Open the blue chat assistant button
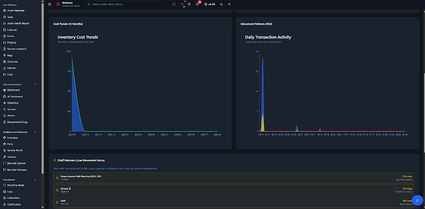This screenshot has width=425, height=209. point(417,201)
